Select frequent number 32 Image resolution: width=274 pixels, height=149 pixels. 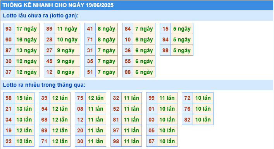click(x=116, y=98)
